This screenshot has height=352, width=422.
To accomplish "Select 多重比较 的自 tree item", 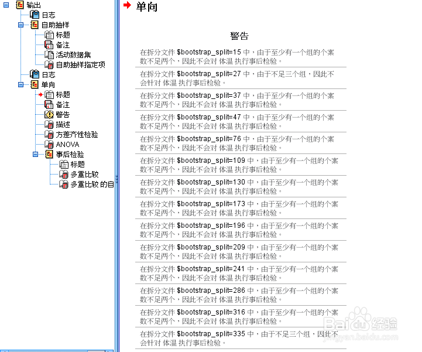I will 92,184.
